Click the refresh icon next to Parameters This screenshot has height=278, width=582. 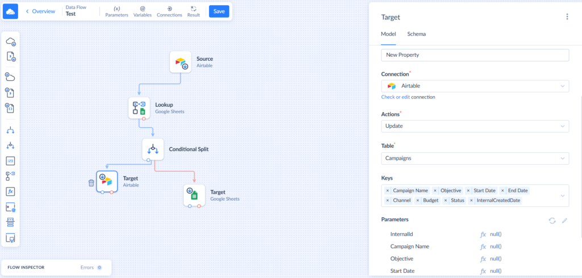[x=552, y=221]
